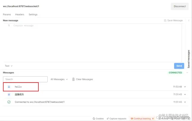
Task: Expand the 连接成功 message chevron
Action: [x=185, y=94]
